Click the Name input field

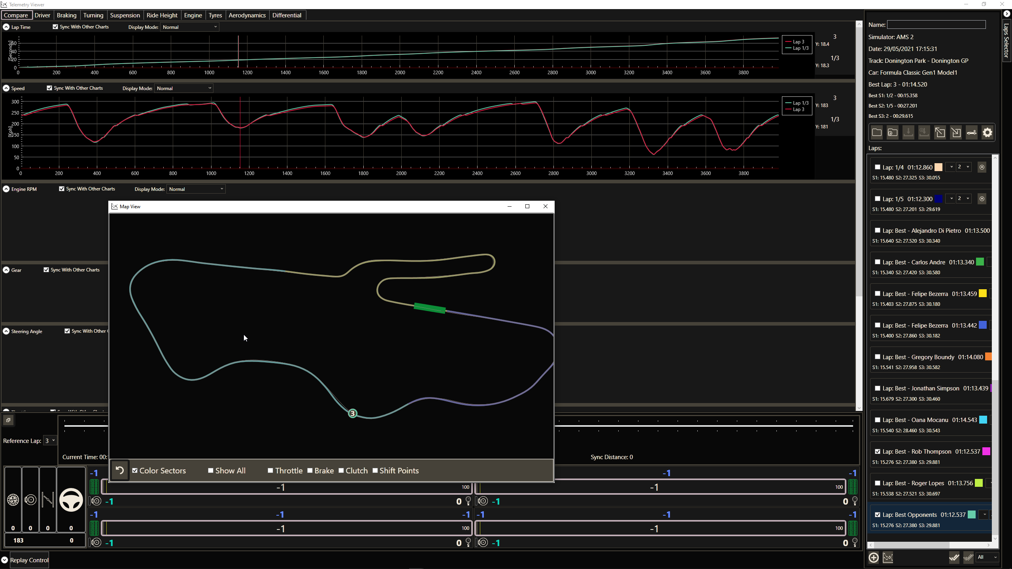936,24
